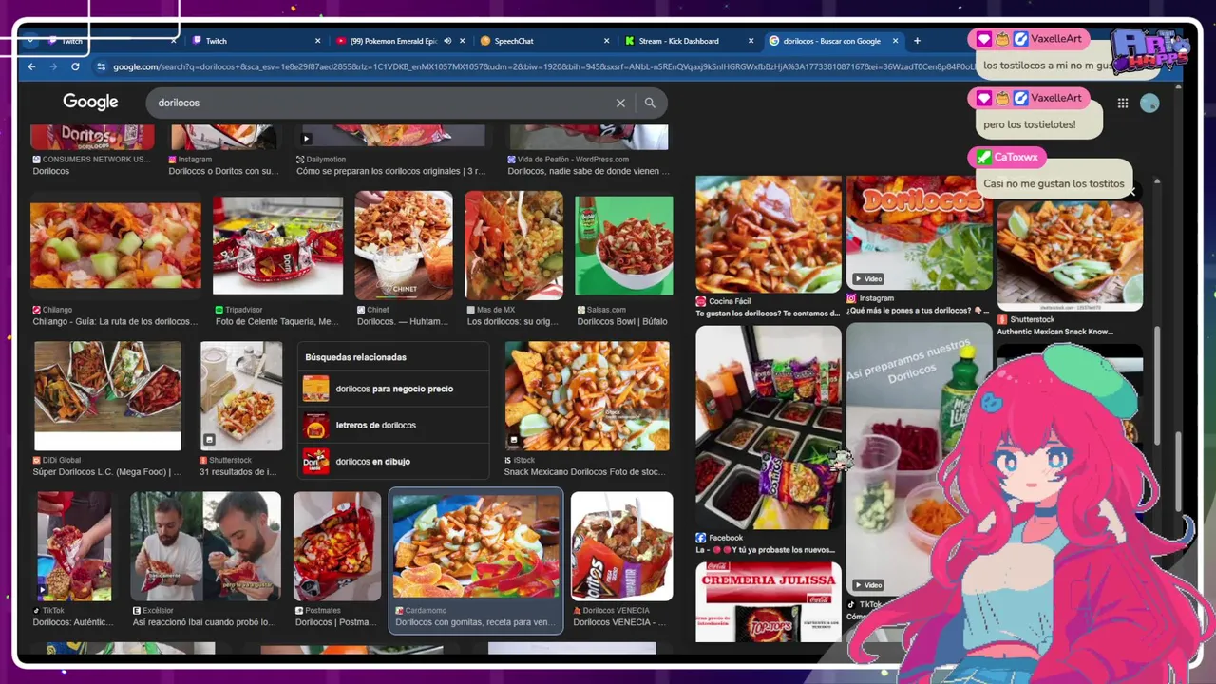
Task: Open 'Dorilocos, nadie sabe de donde vienen' result
Action: click(x=588, y=171)
